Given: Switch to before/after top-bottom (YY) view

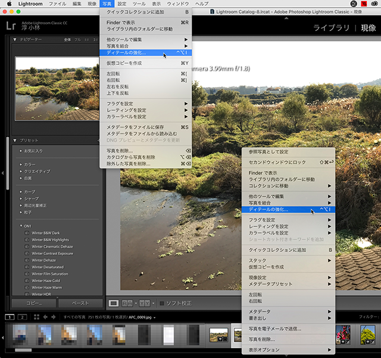Looking at the screenshot, I should click(145, 303).
